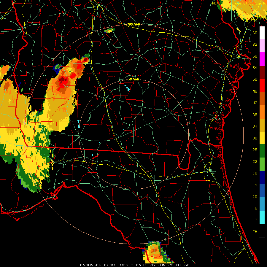Click the "KVAX" radar site identifier
The image size is (267, 267).
(142, 265)
